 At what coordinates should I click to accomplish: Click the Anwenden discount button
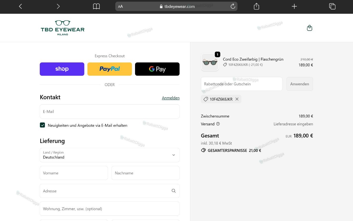tap(300, 84)
